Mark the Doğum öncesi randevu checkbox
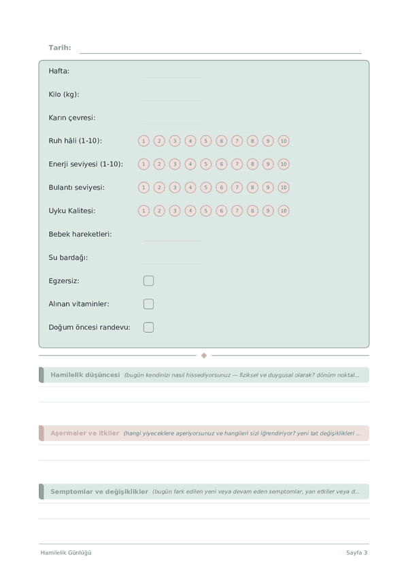 (149, 327)
